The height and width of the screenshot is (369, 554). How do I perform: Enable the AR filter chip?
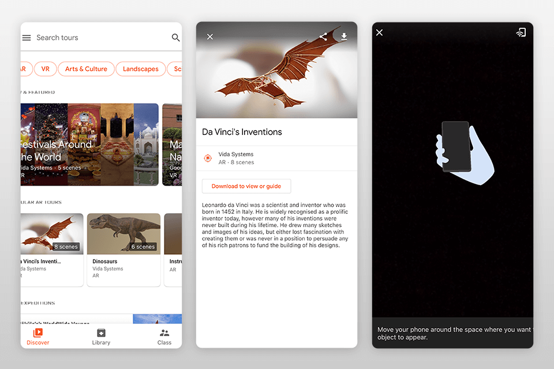(23, 69)
